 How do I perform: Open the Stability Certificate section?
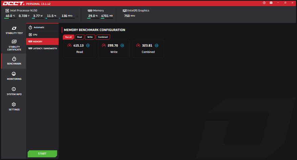point(14,45)
